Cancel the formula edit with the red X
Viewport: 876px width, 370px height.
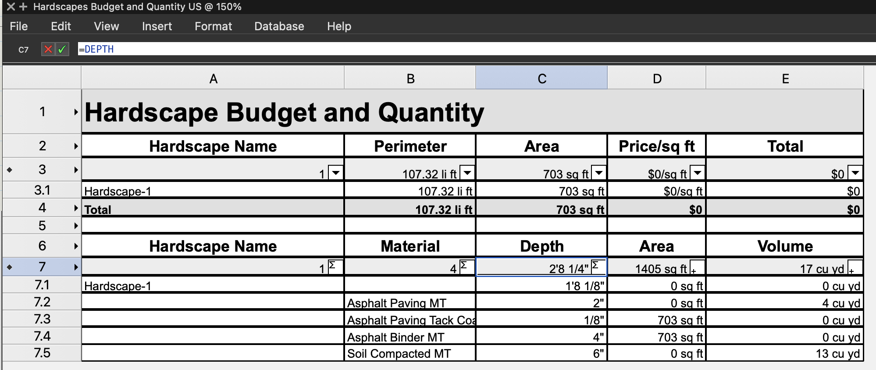[x=48, y=49]
